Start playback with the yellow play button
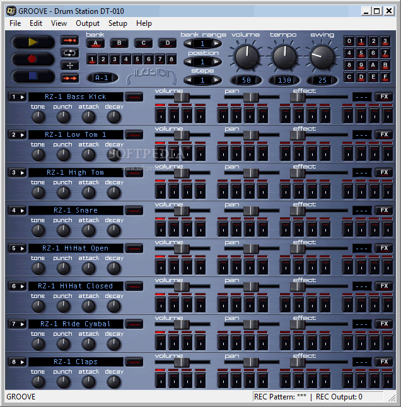This screenshot has width=401, height=407. coord(33,42)
